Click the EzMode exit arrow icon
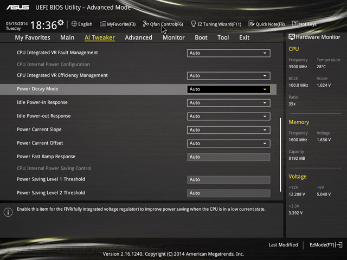The image size is (347, 260). coord(339,245)
